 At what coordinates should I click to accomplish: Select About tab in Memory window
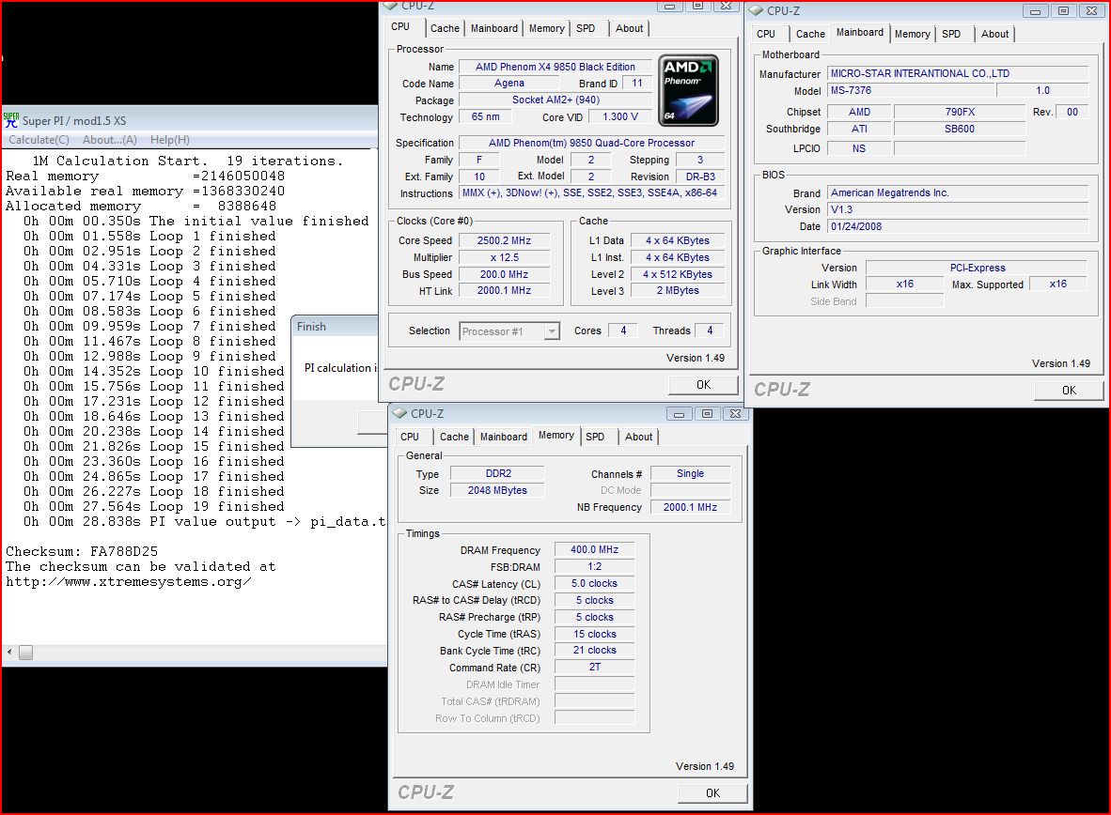tap(638, 437)
